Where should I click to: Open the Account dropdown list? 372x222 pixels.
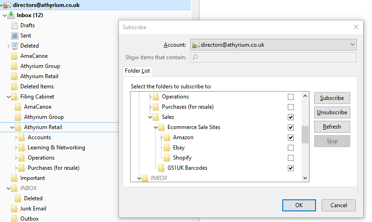click(x=273, y=44)
